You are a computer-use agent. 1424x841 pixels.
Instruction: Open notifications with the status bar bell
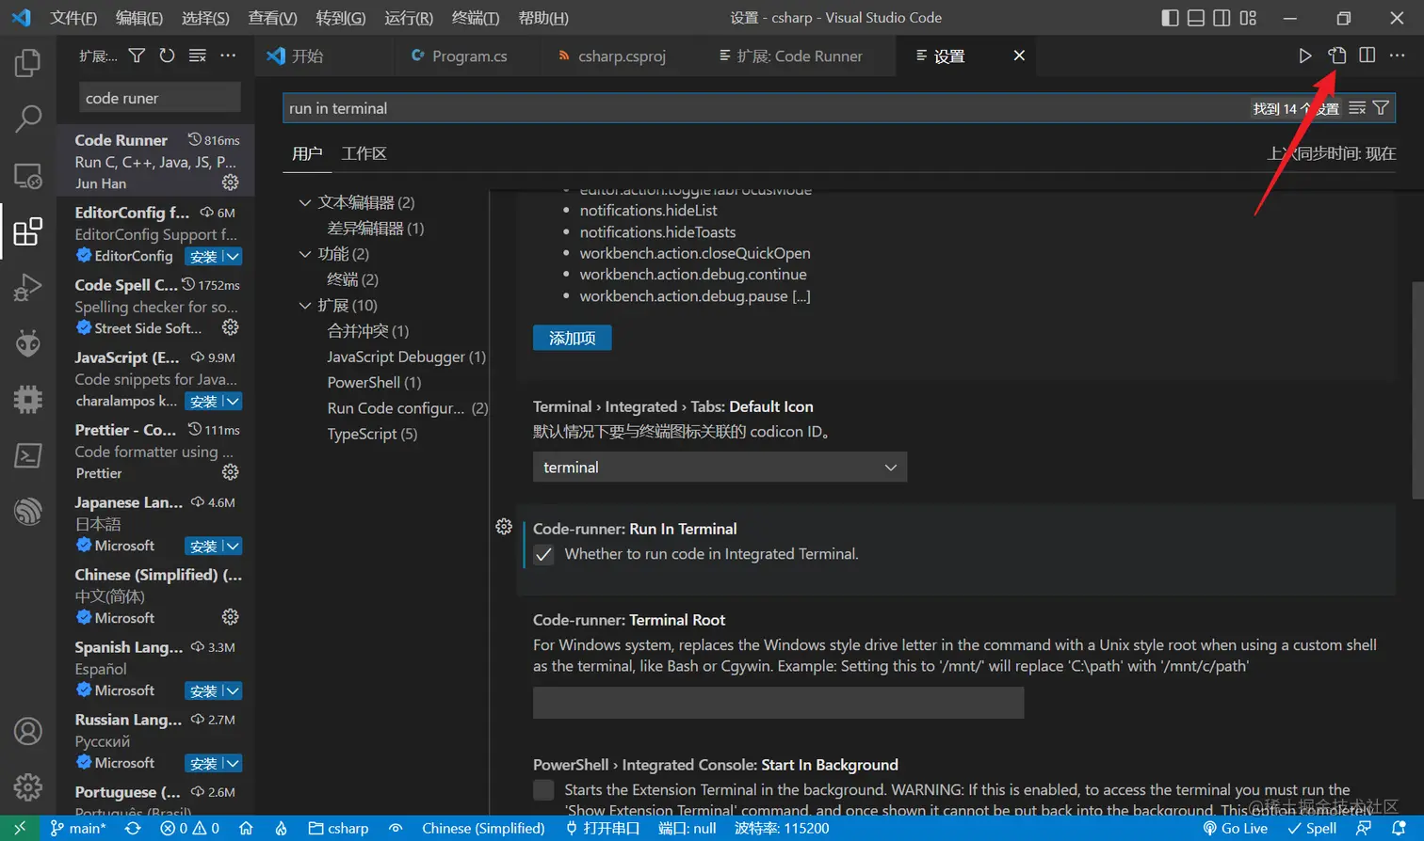[x=1399, y=829]
